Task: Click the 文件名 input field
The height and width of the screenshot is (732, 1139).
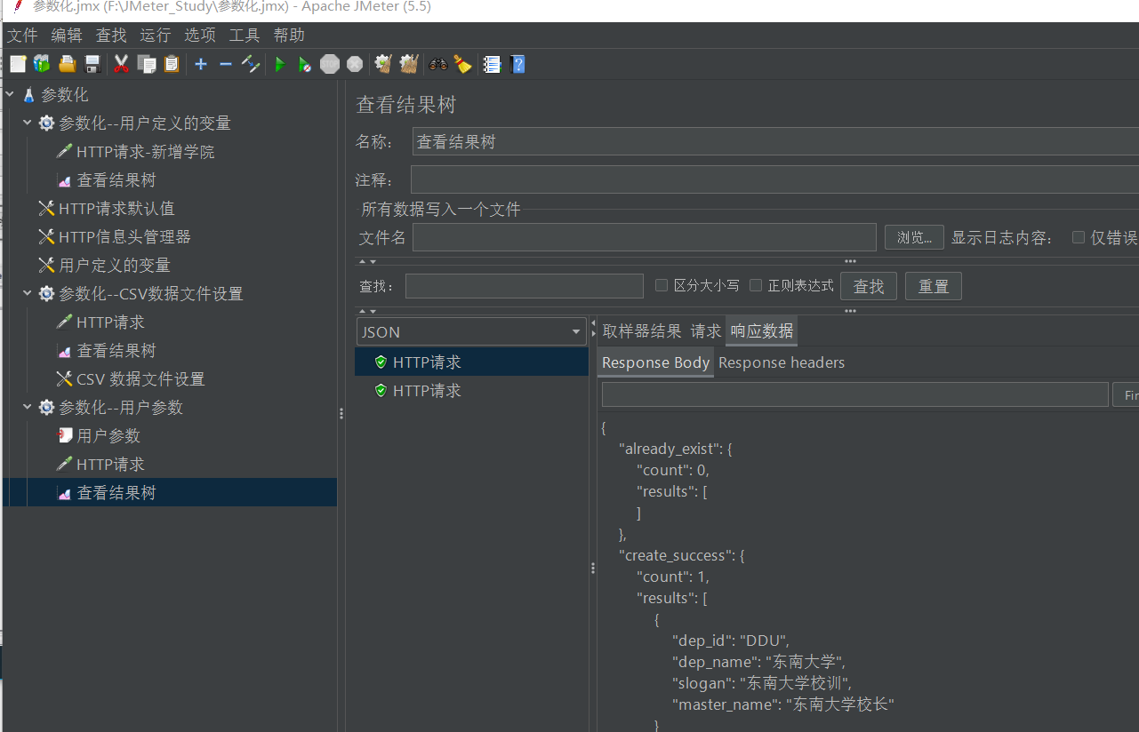Action: (x=645, y=237)
